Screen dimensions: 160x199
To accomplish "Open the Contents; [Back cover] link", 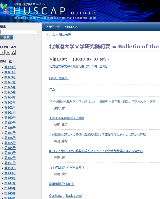I will pyautogui.click(x=66, y=195).
